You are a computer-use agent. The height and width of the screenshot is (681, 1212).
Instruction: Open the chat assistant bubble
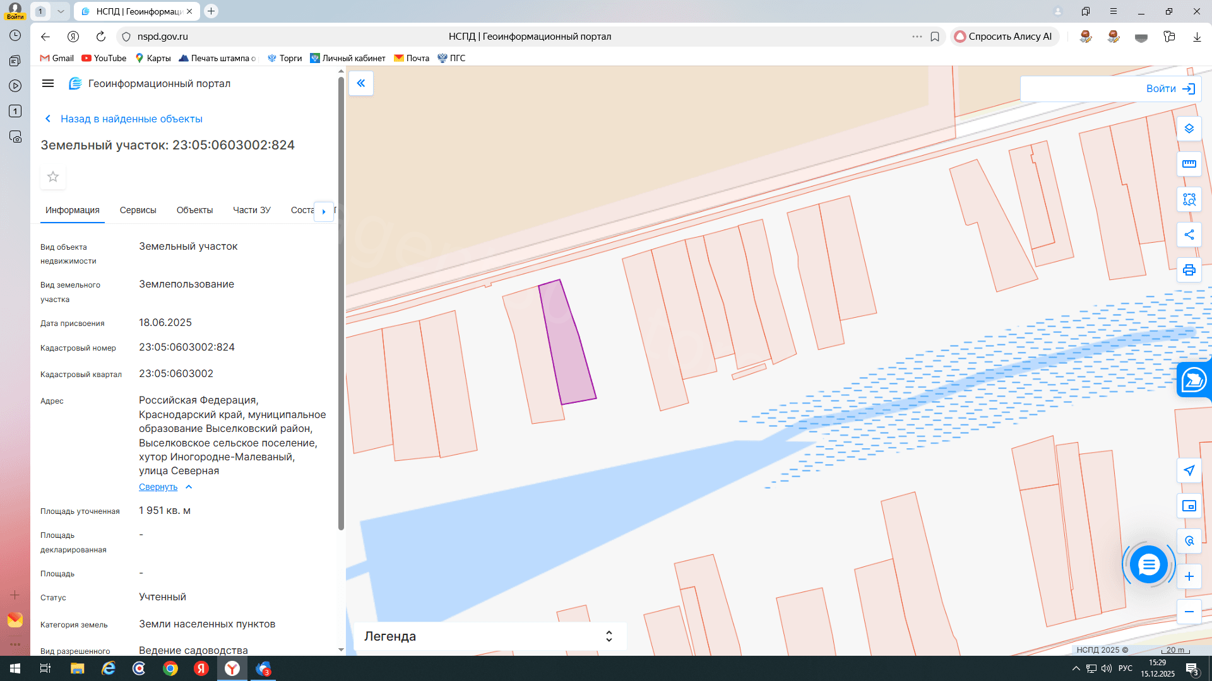coord(1148,564)
